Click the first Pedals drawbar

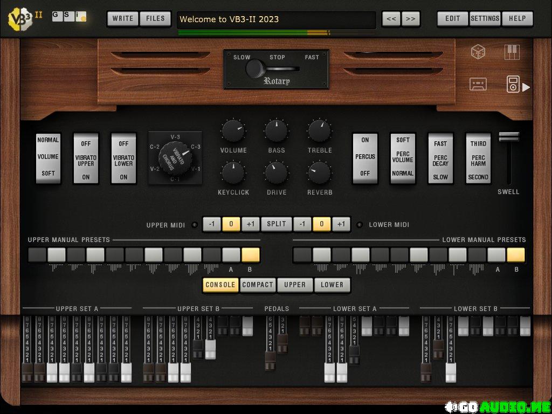click(x=270, y=361)
